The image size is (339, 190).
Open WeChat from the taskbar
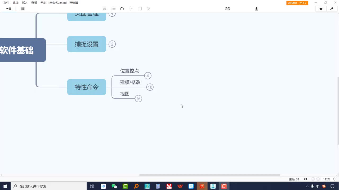tap(114, 186)
